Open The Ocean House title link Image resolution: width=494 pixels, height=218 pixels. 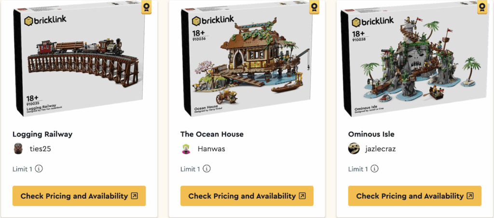(212, 134)
